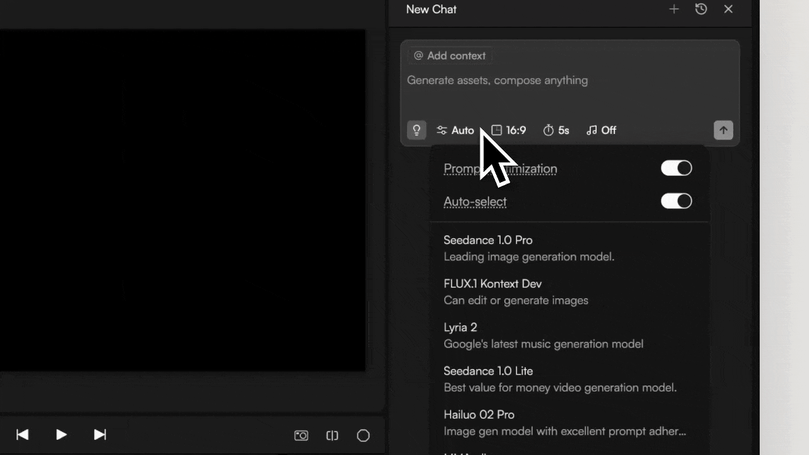Choose FLUX.1 Kontext Dev model
The image size is (809, 455).
click(x=492, y=284)
